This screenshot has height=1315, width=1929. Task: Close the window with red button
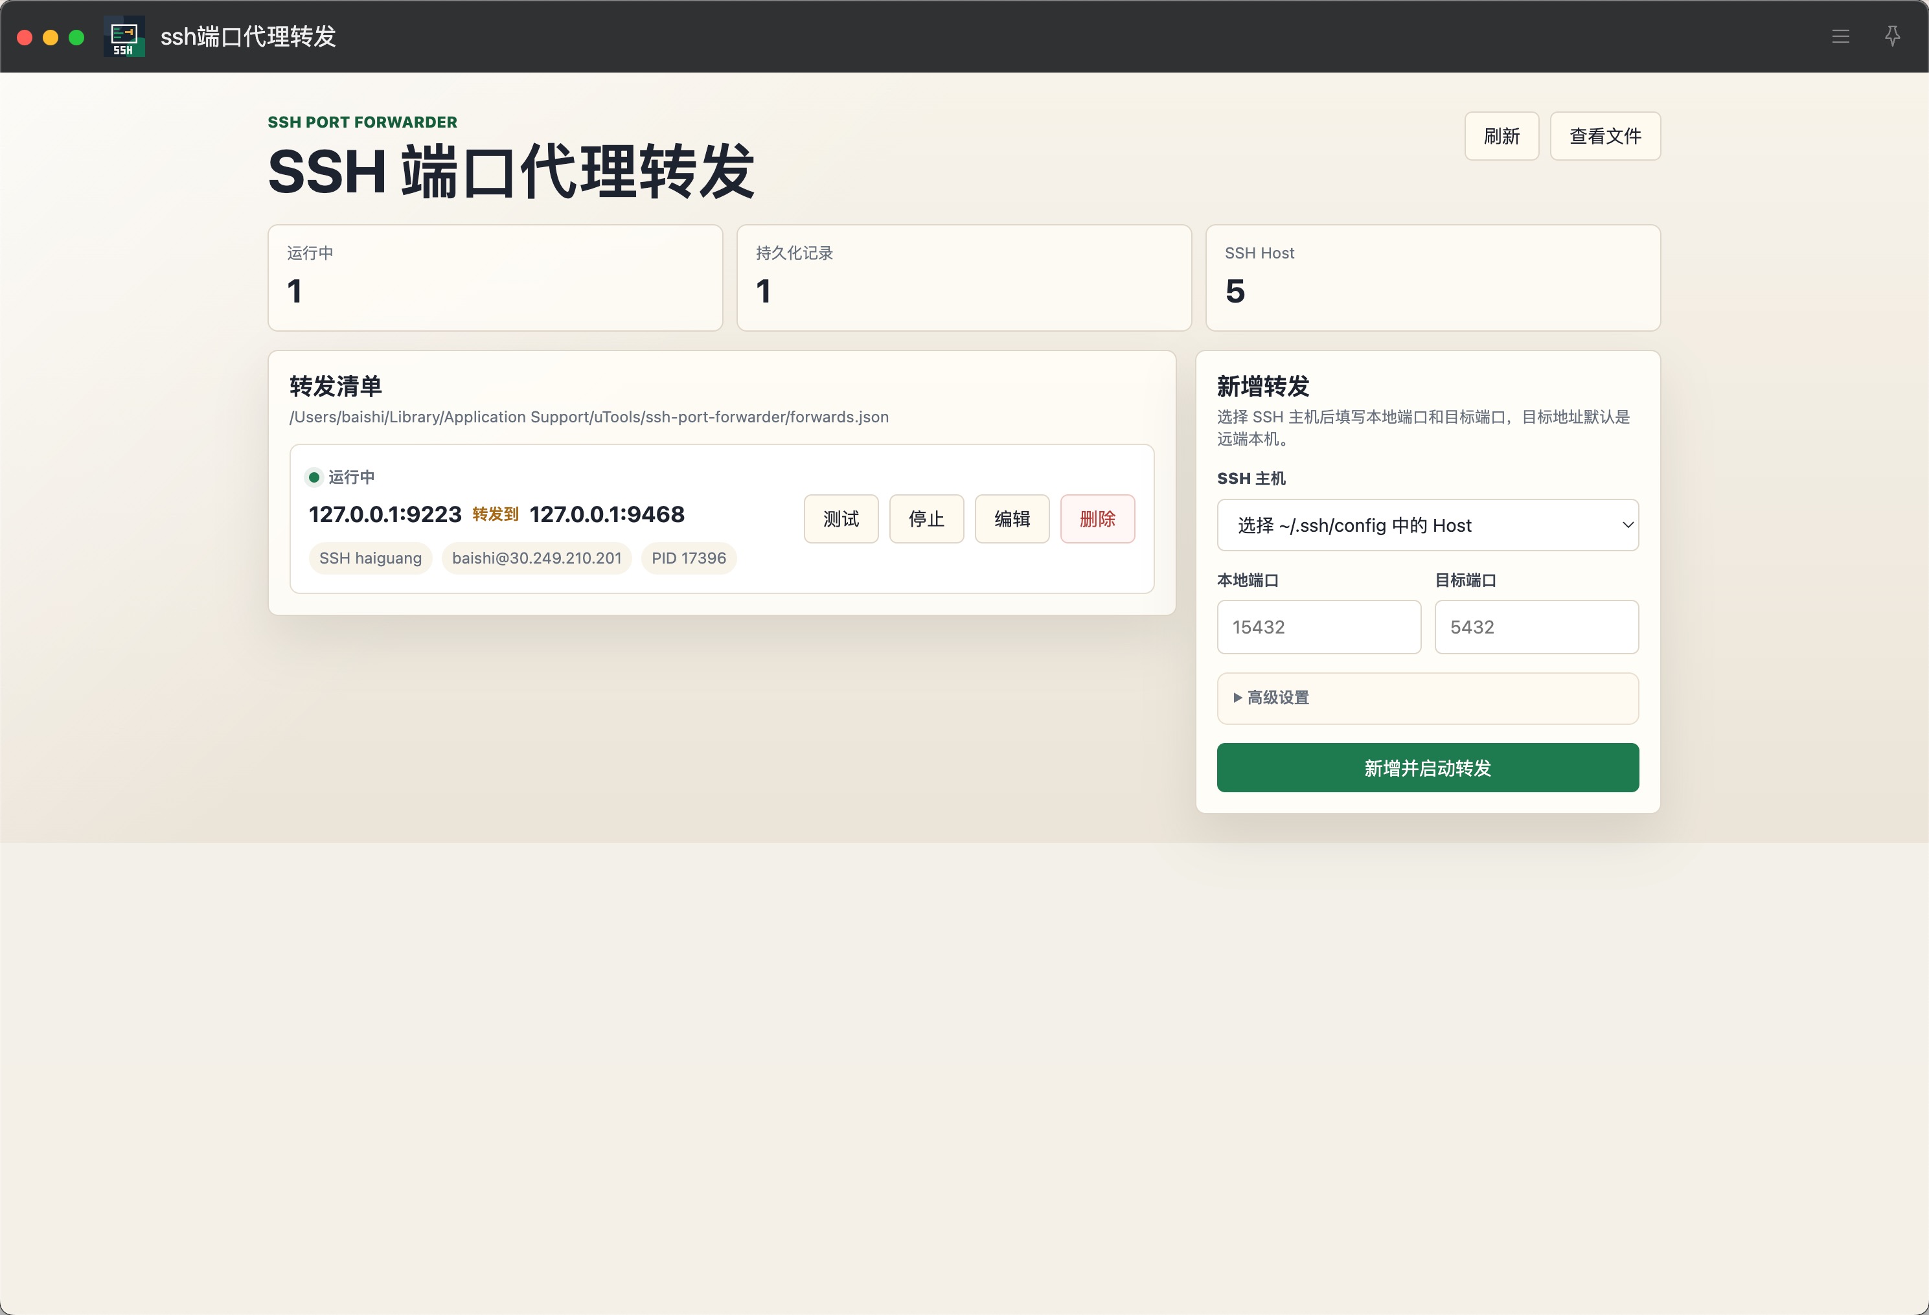(25, 38)
